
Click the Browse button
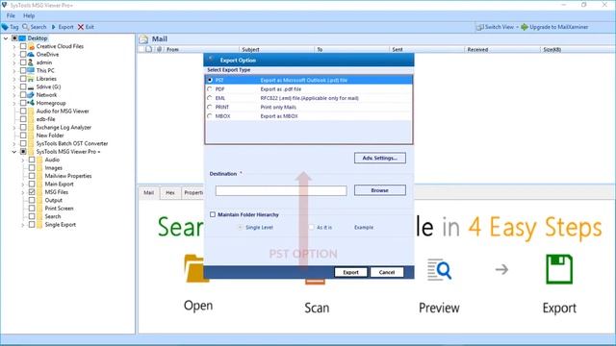tap(380, 190)
